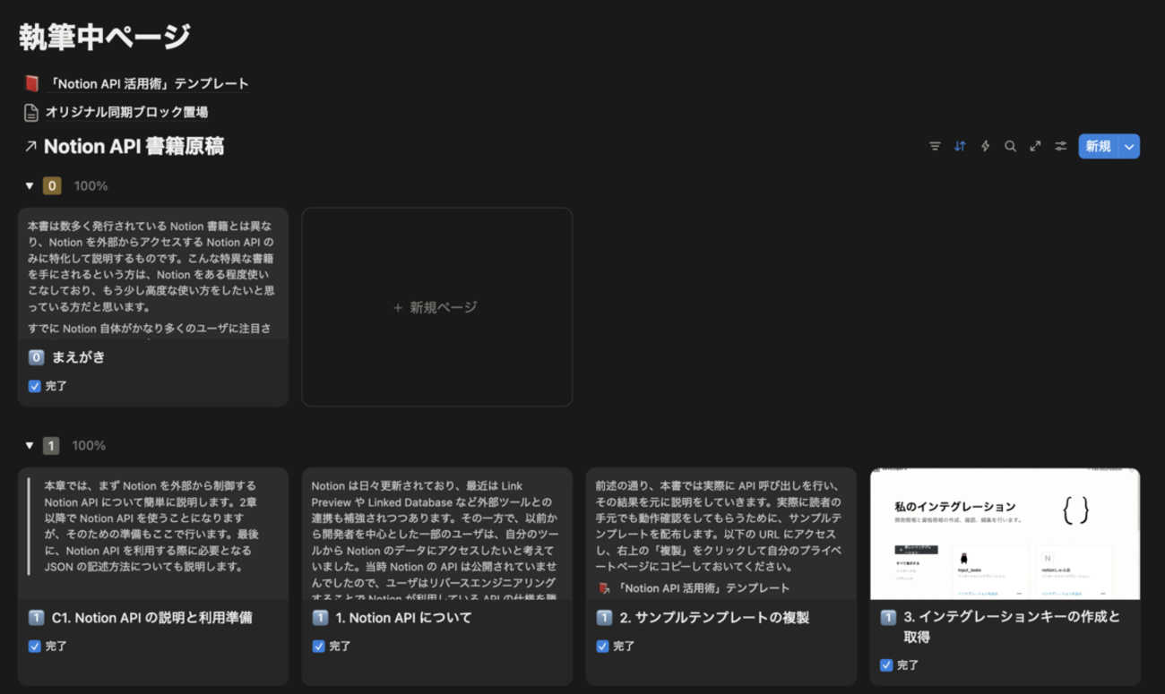Click the 新規ページ empty card placeholder

click(x=436, y=307)
